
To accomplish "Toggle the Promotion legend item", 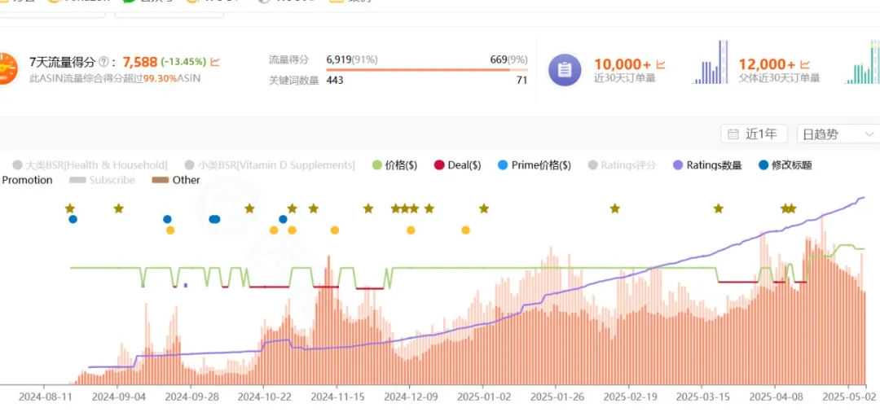I will (26, 180).
